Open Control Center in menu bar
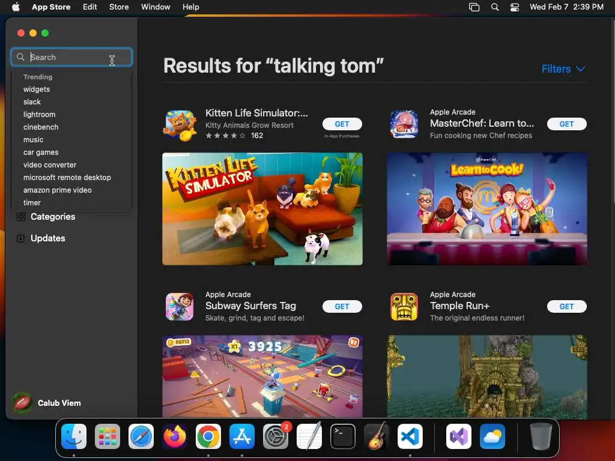This screenshot has height=461, width=615. click(515, 7)
